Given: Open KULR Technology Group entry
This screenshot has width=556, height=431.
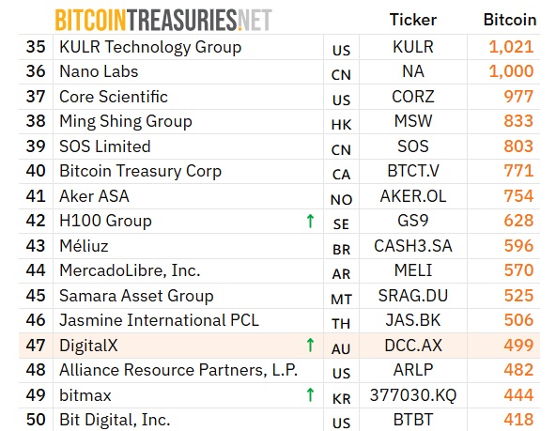Looking at the screenshot, I should pos(150,47).
